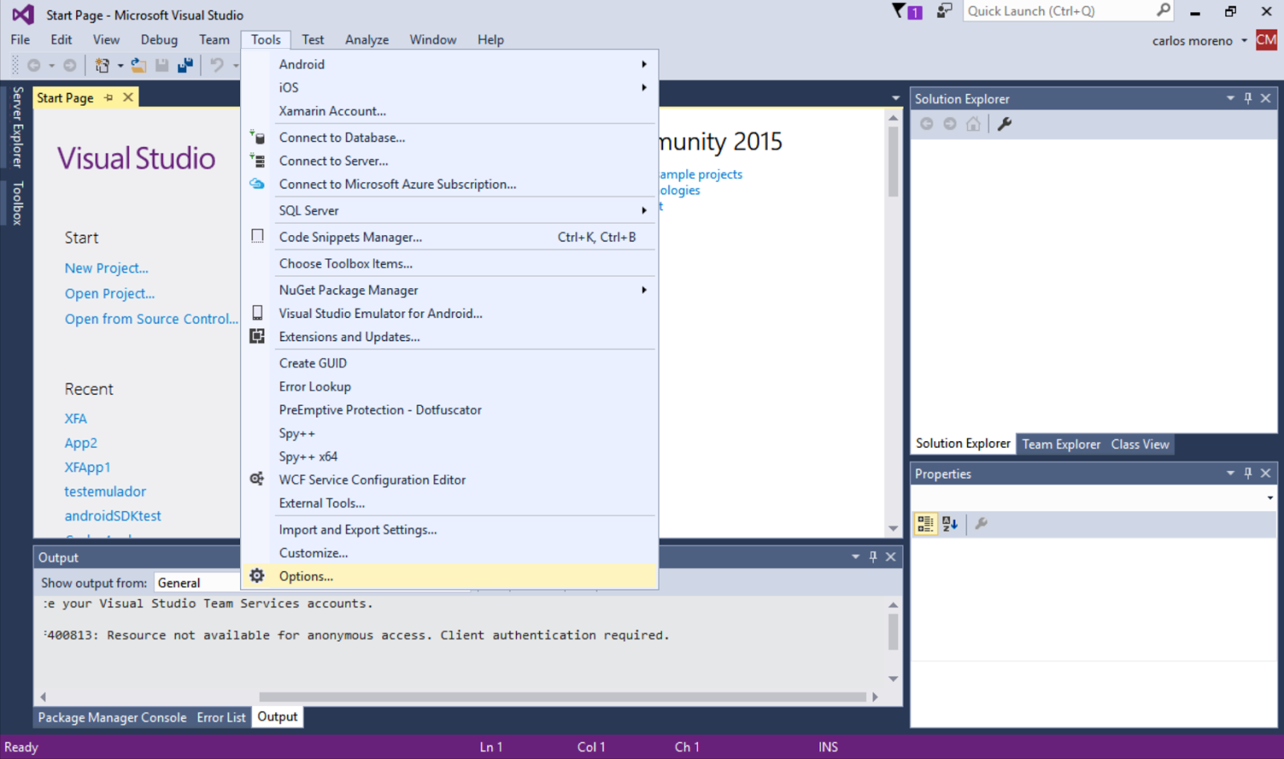Toggle auto-hide pin on Output panel

point(873,557)
